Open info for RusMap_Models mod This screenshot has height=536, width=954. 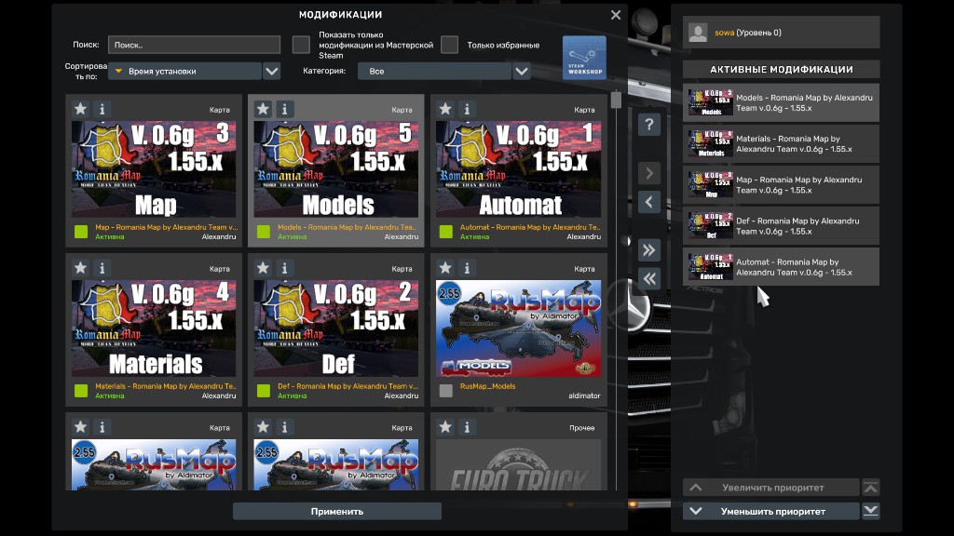[x=468, y=268]
